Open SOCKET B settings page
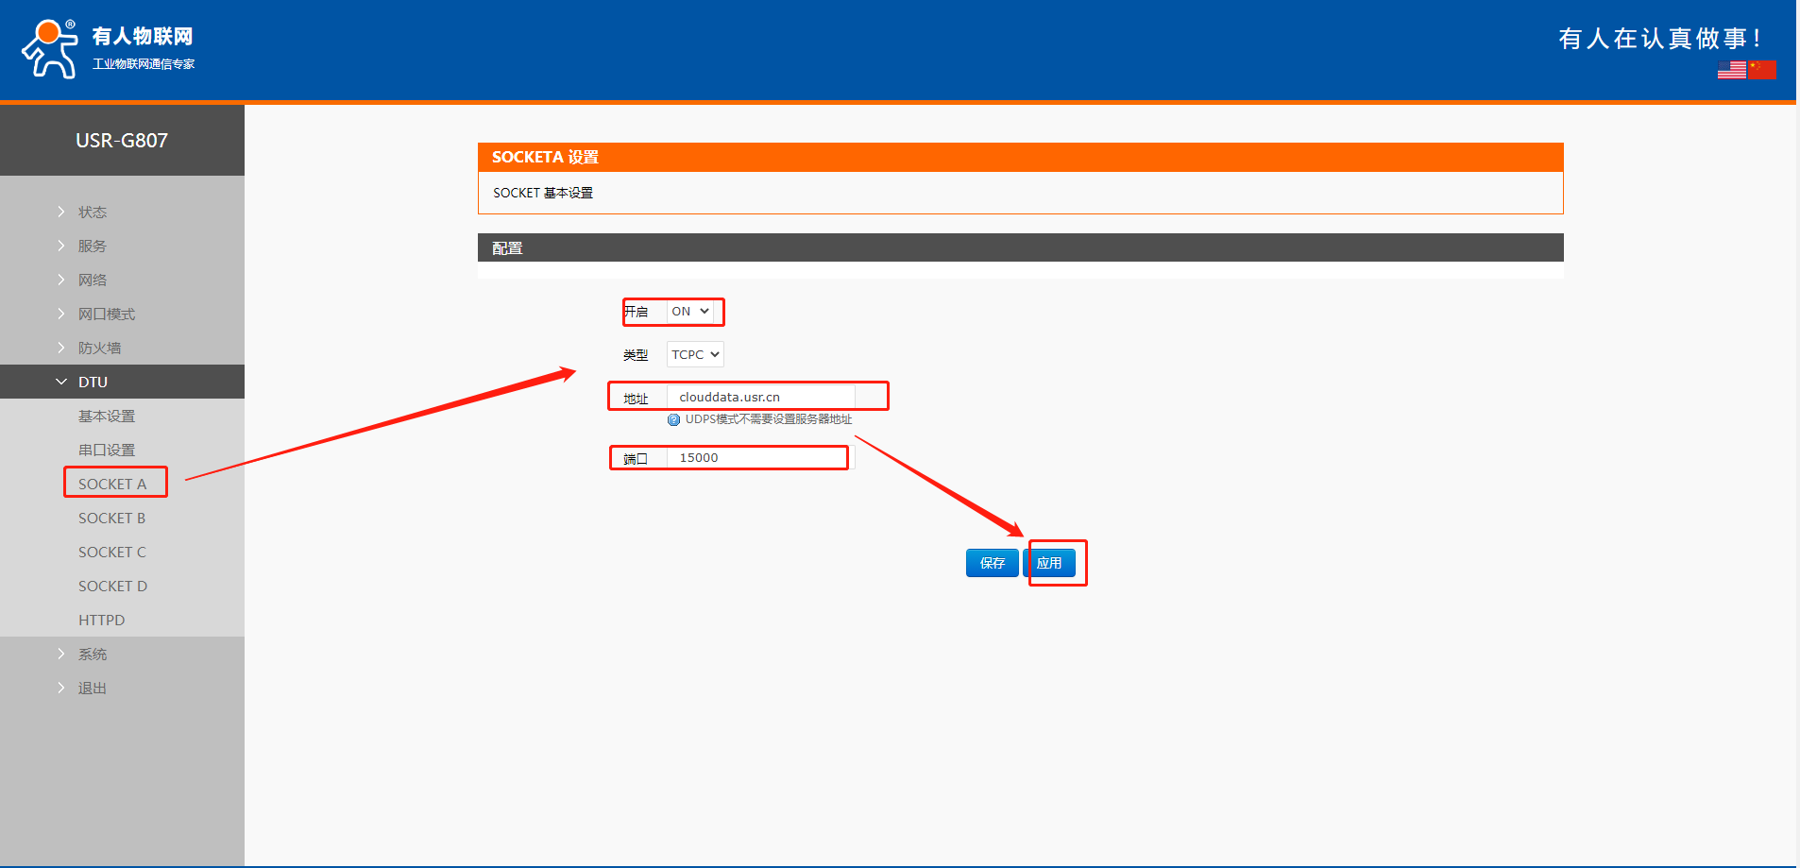Screen dimensions: 1800x868 111,519
